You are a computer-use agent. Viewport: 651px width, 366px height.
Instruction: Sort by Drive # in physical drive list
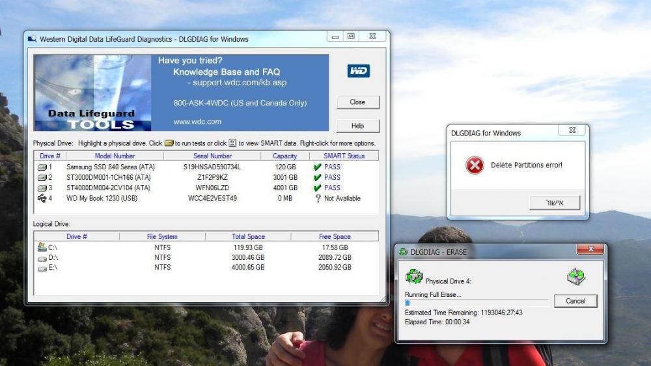pyautogui.click(x=50, y=156)
